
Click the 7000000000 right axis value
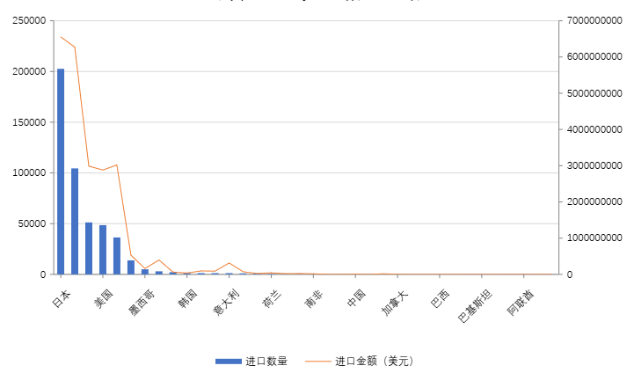click(x=593, y=20)
